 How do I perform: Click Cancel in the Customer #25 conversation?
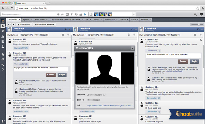coord(183,61)
